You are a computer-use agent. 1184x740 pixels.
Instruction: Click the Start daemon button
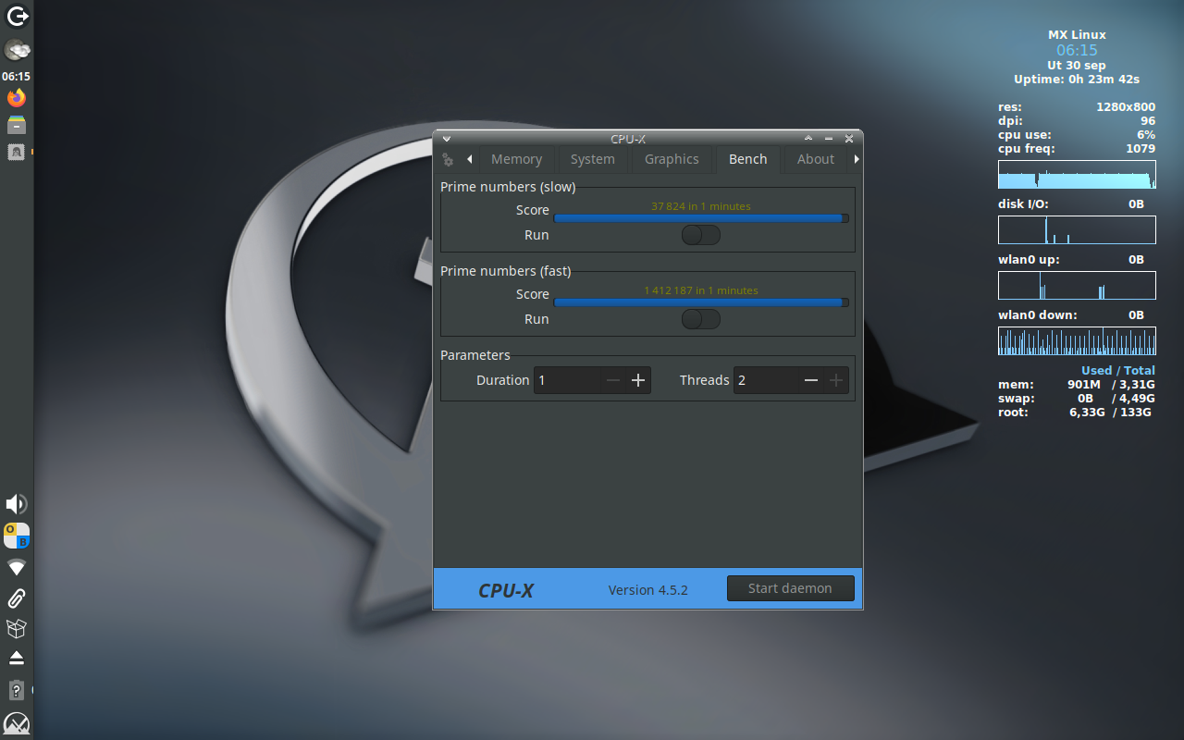(x=790, y=588)
